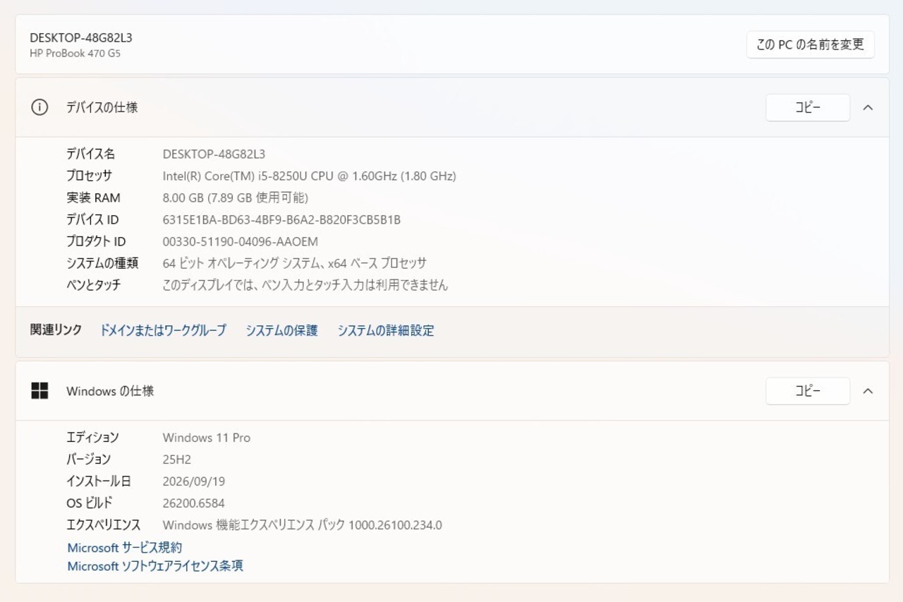Open Microsoft サービス規約 link
The height and width of the screenshot is (602, 903).
(x=125, y=548)
